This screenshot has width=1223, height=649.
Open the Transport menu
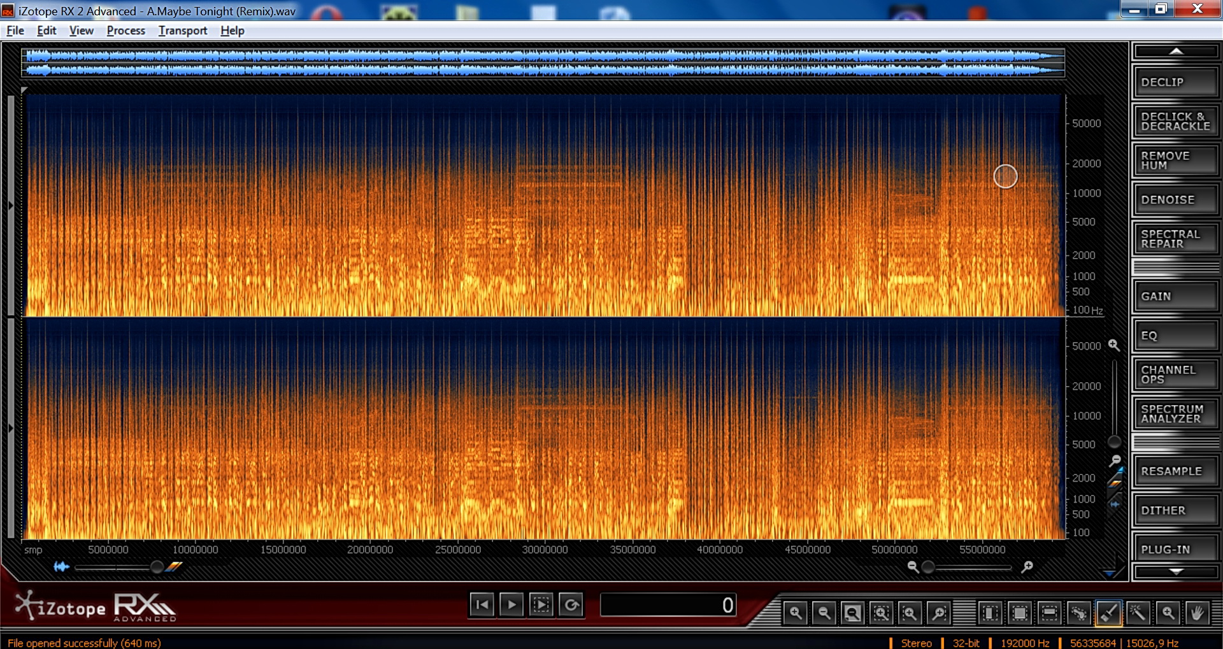(183, 31)
